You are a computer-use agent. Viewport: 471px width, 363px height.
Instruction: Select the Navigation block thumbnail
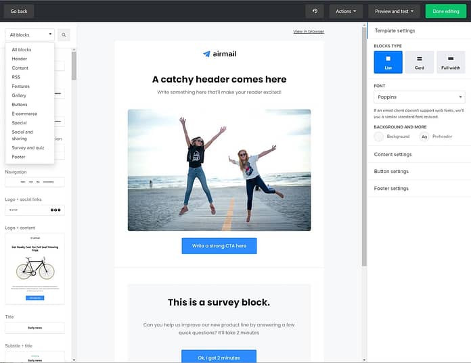[35, 182]
